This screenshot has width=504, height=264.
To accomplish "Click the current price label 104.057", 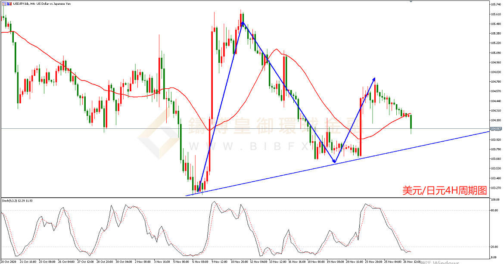I will (x=495, y=129).
